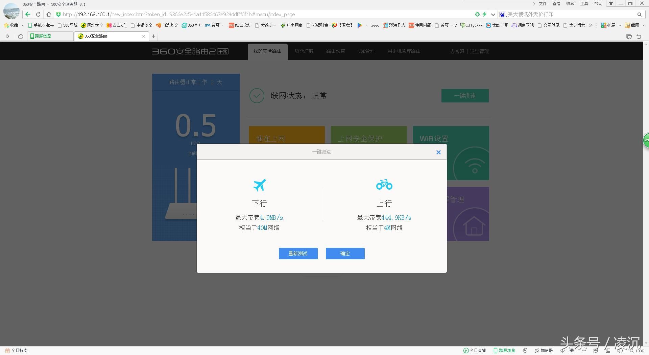Open the 优酷土豆 bookmark

(x=497, y=25)
